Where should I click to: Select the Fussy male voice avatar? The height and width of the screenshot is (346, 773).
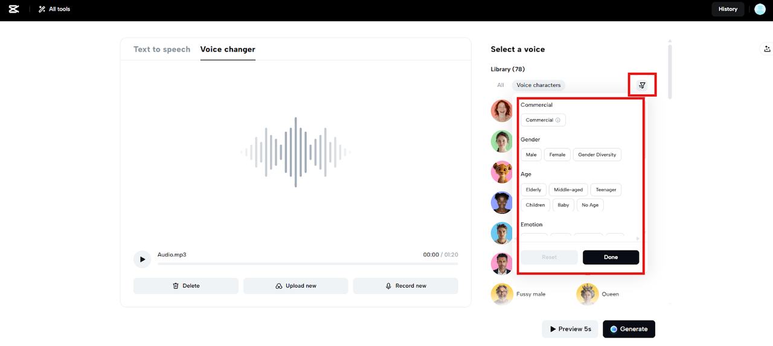click(502, 294)
